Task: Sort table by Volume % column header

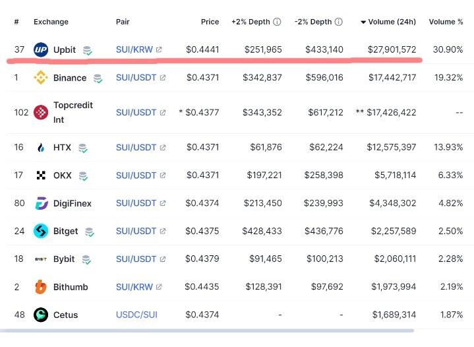Action: 446,22
